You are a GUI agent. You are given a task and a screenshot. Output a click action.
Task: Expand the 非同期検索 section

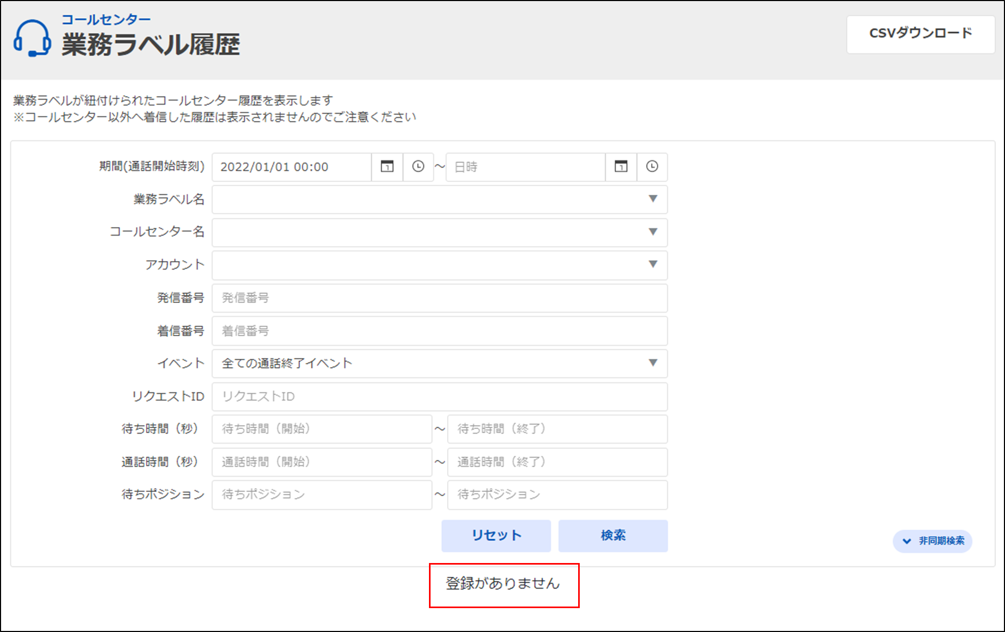click(933, 541)
